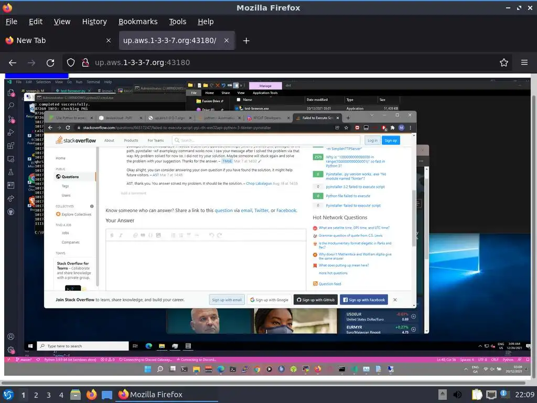Screen dimensions: 537x403
Task: Click Stack Overflow search box
Action: pyautogui.click(x=266, y=140)
